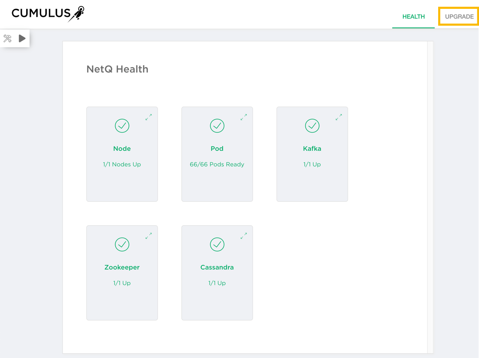Click the Zookeeper status checkmark icon
This screenshot has height=358, width=479.
click(122, 244)
